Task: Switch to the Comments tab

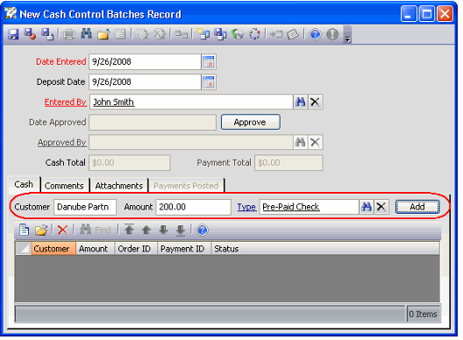Action: (x=64, y=186)
